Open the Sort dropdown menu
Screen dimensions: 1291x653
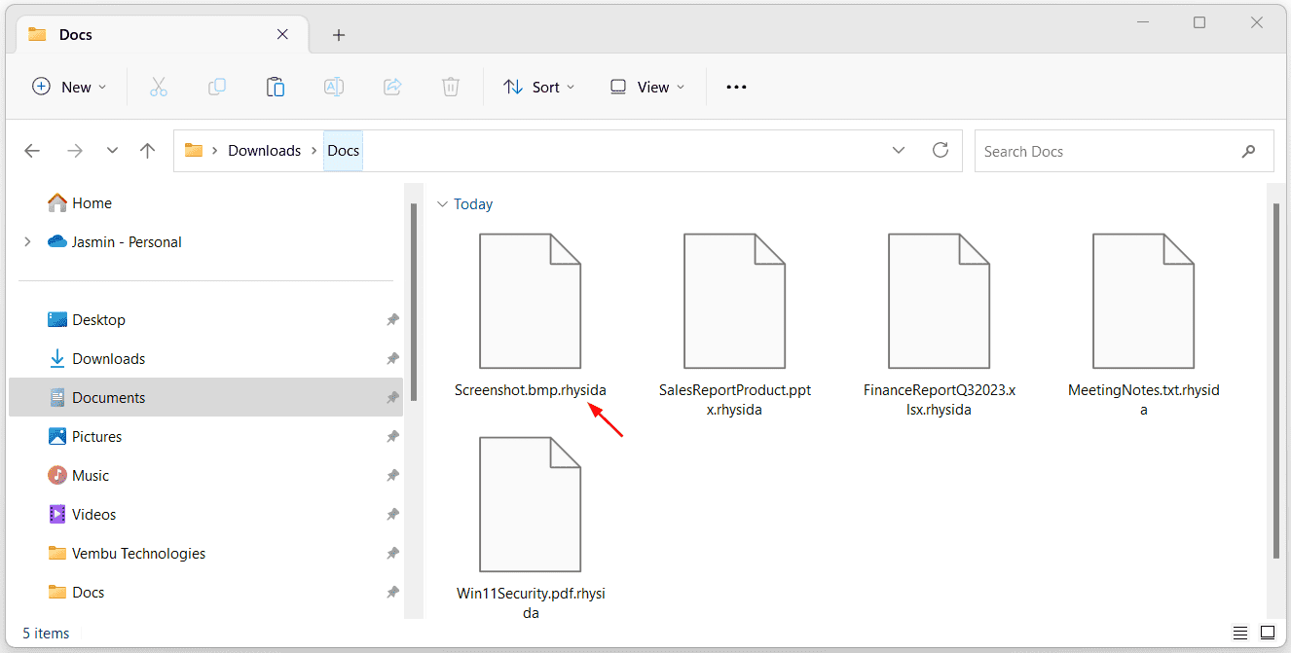click(x=538, y=87)
